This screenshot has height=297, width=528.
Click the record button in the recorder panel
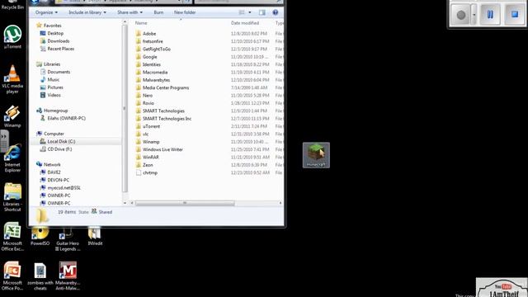[461, 15]
